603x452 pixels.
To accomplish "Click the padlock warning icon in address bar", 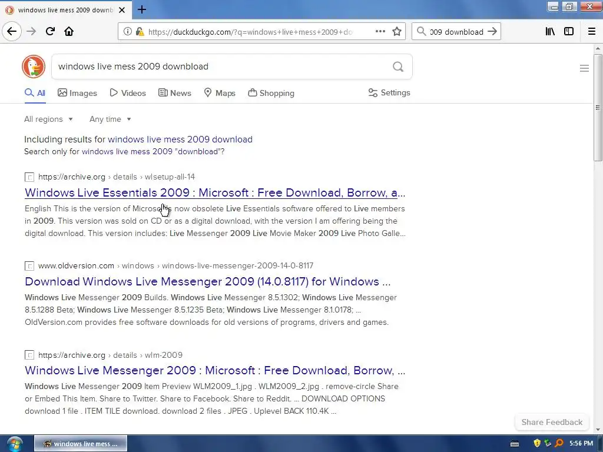I will (x=140, y=32).
